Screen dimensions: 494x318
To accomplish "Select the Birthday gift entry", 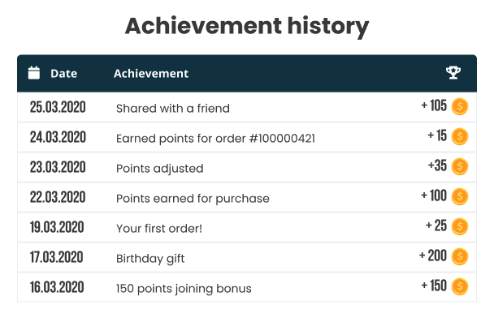I will coord(150,259).
